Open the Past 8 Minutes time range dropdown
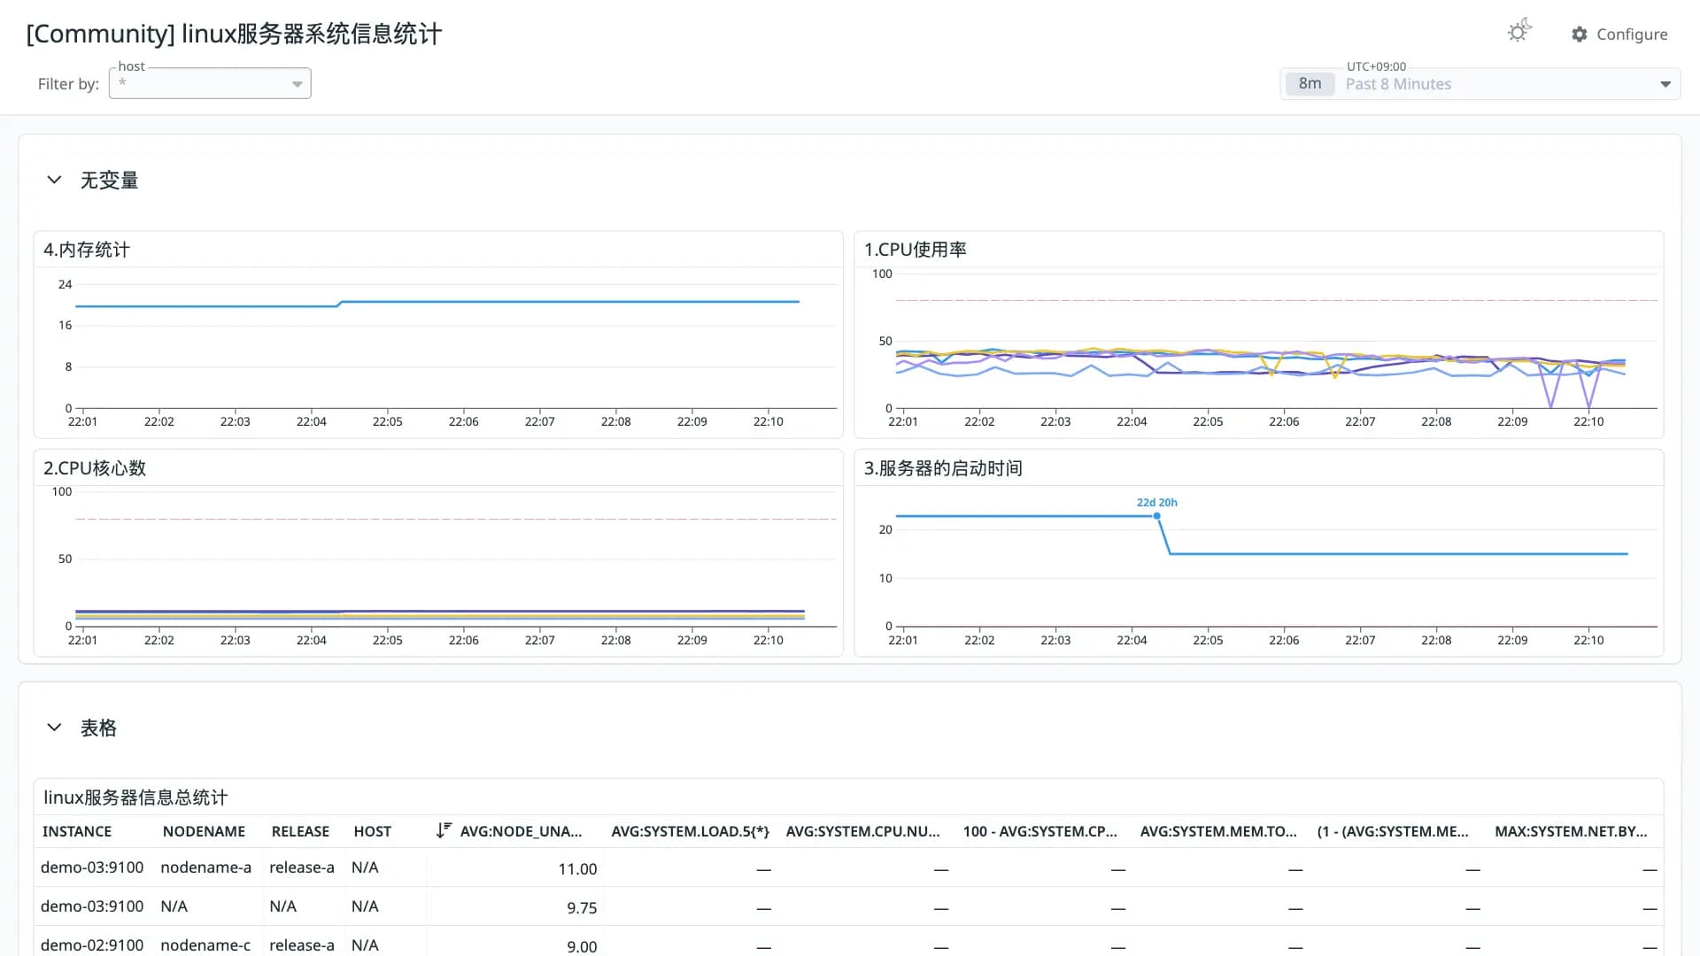Screen dimensions: 1700x956 pos(1480,84)
